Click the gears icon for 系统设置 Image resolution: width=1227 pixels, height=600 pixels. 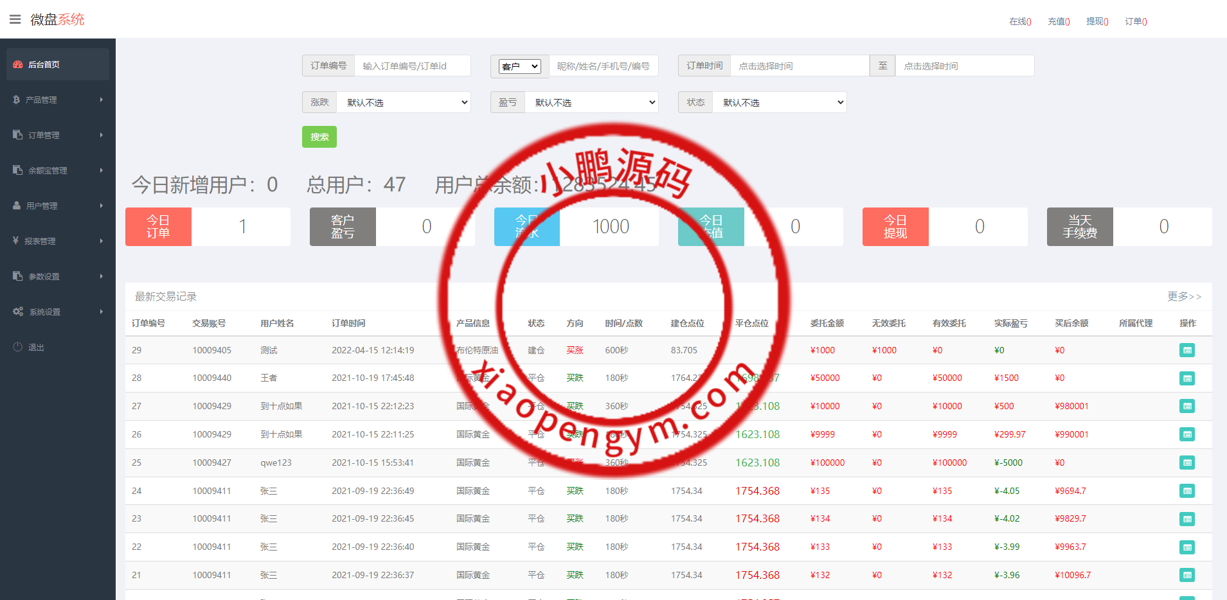click(18, 312)
